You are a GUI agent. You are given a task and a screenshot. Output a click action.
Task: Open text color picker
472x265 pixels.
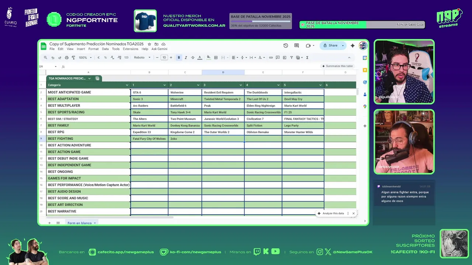coord(200,57)
